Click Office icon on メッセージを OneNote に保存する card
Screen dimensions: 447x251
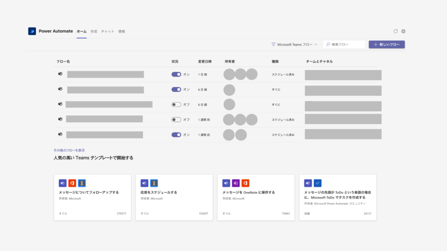click(x=245, y=183)
